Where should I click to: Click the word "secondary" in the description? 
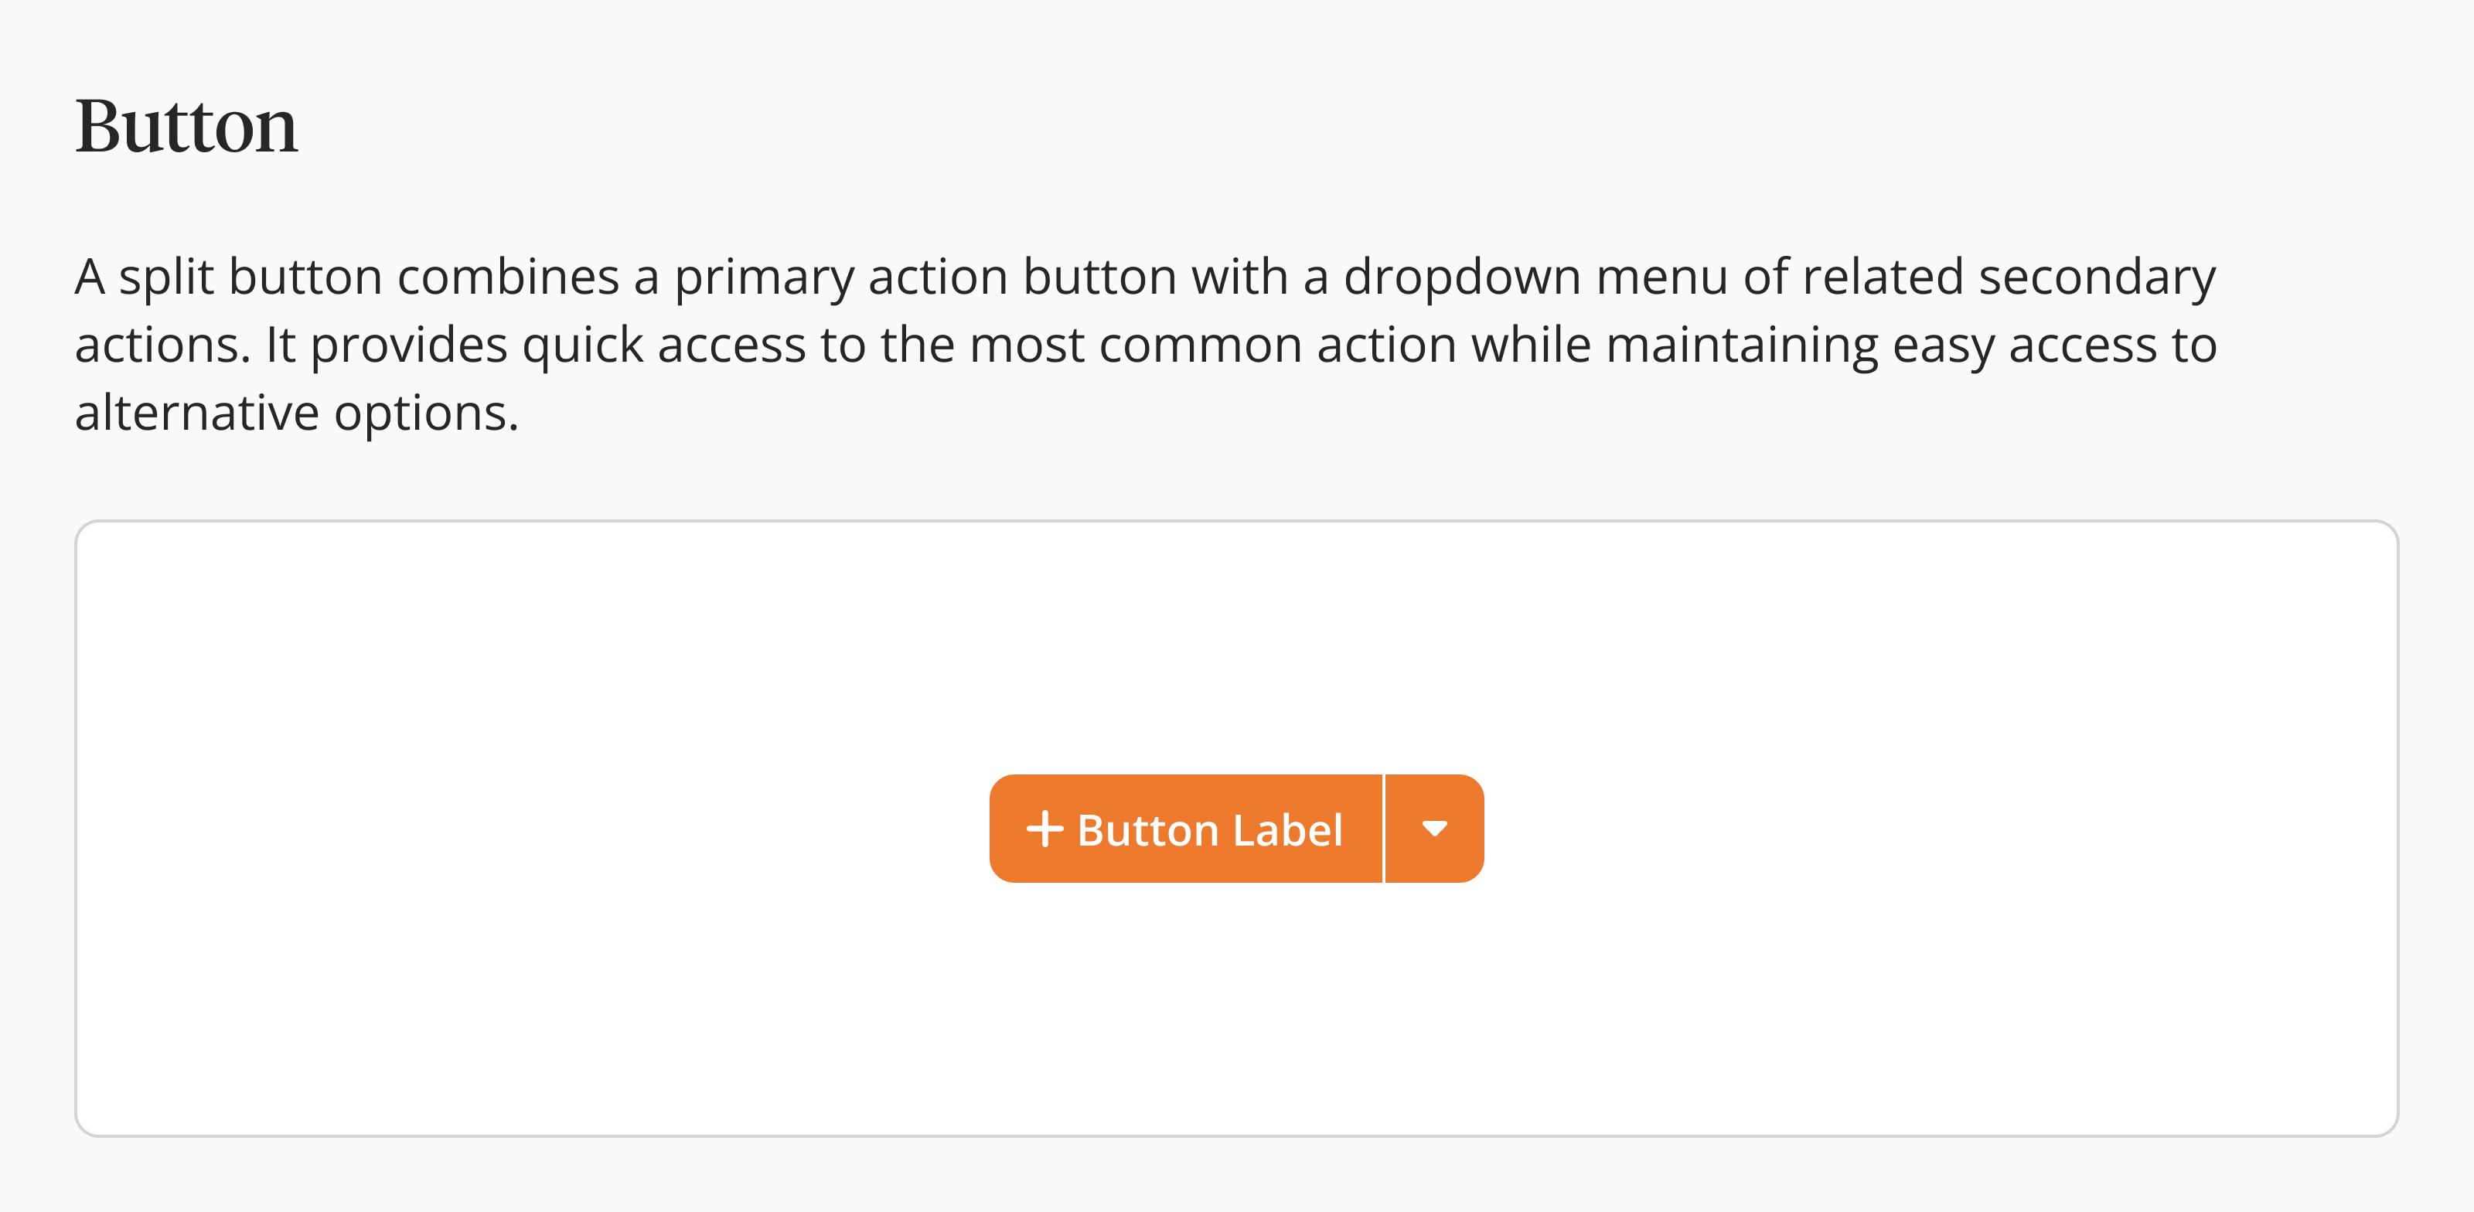[2097, 277]
